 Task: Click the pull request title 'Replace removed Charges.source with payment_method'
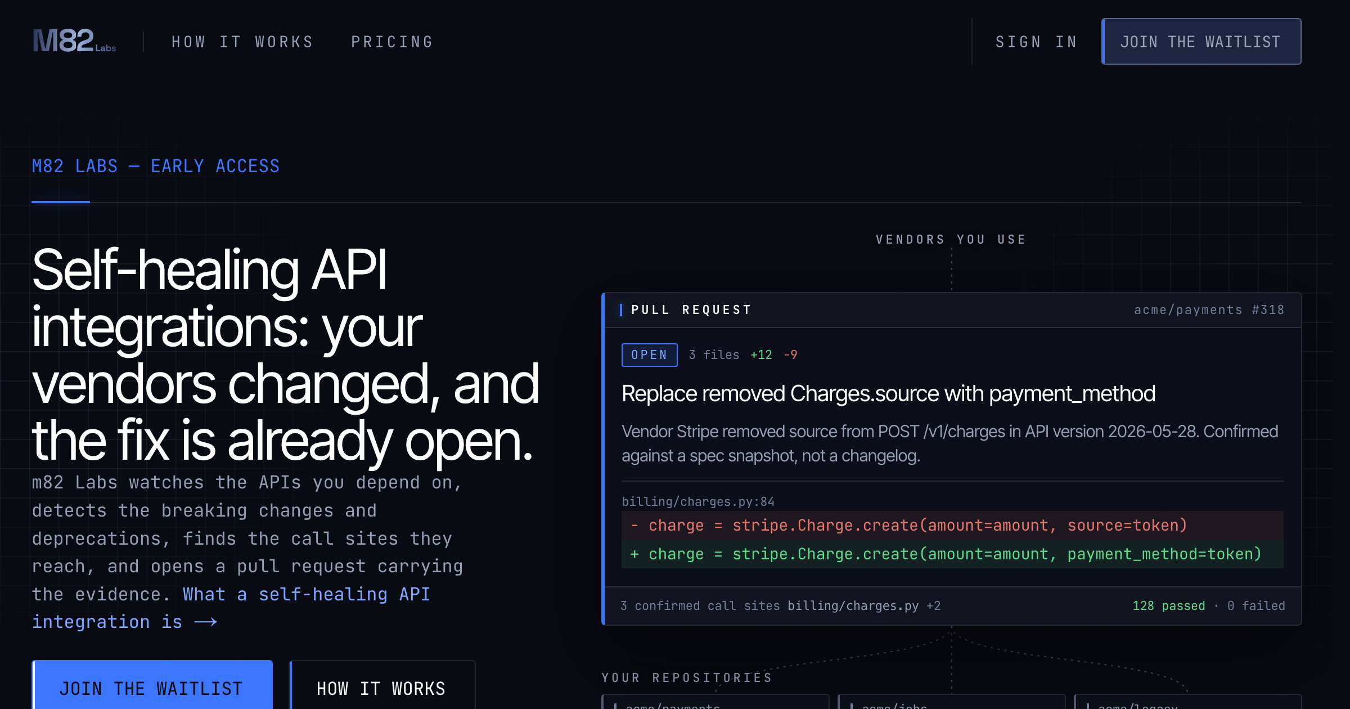(x=888, y=394)
